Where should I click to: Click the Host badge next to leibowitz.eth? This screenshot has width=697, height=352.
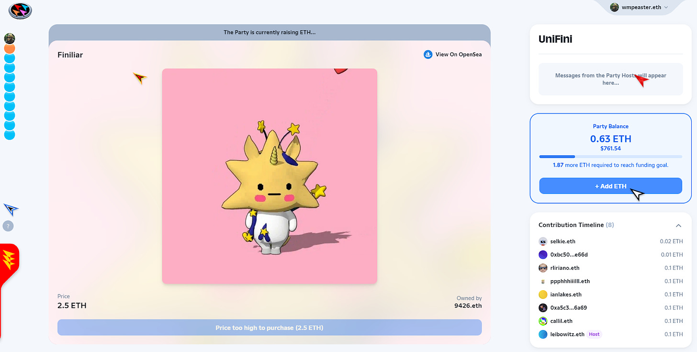coord(594,334)
